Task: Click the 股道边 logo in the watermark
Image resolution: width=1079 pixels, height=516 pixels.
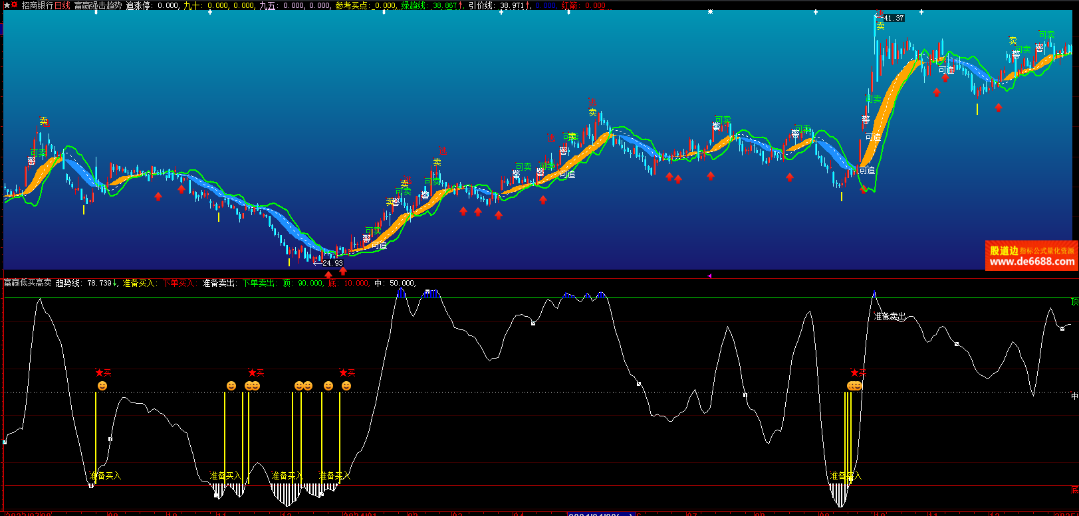Action: point(1004,250)
